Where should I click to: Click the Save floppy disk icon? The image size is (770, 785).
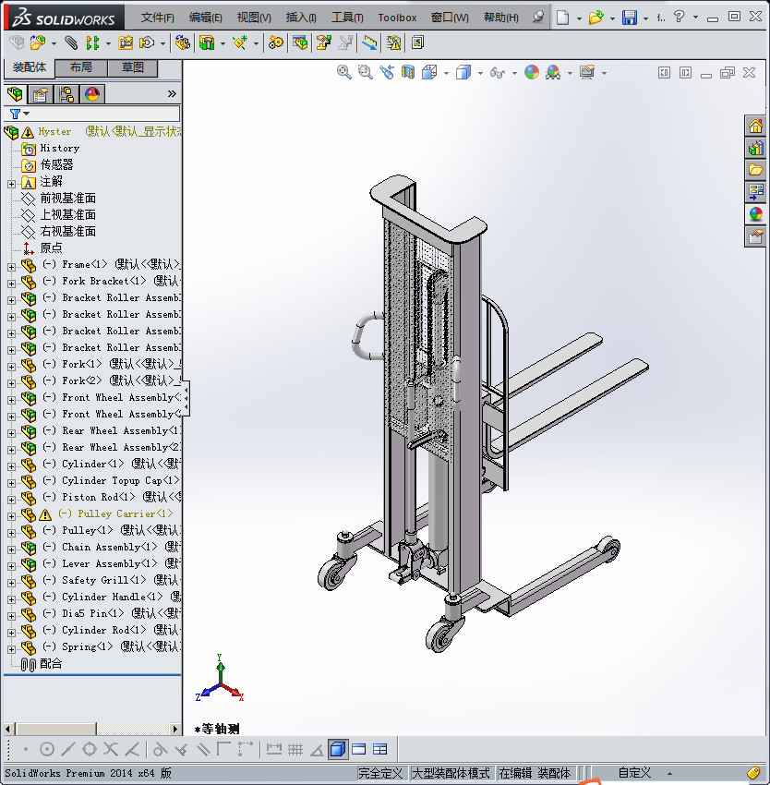tap(630, 18)
